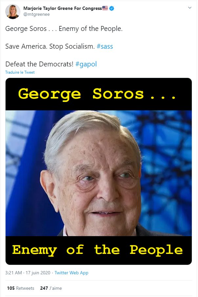
Task: Follow the #gapol hashtag link
Action: pos(86,64)
